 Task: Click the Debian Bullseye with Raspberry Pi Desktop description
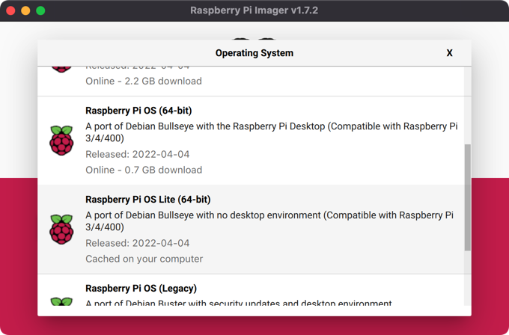271,132
